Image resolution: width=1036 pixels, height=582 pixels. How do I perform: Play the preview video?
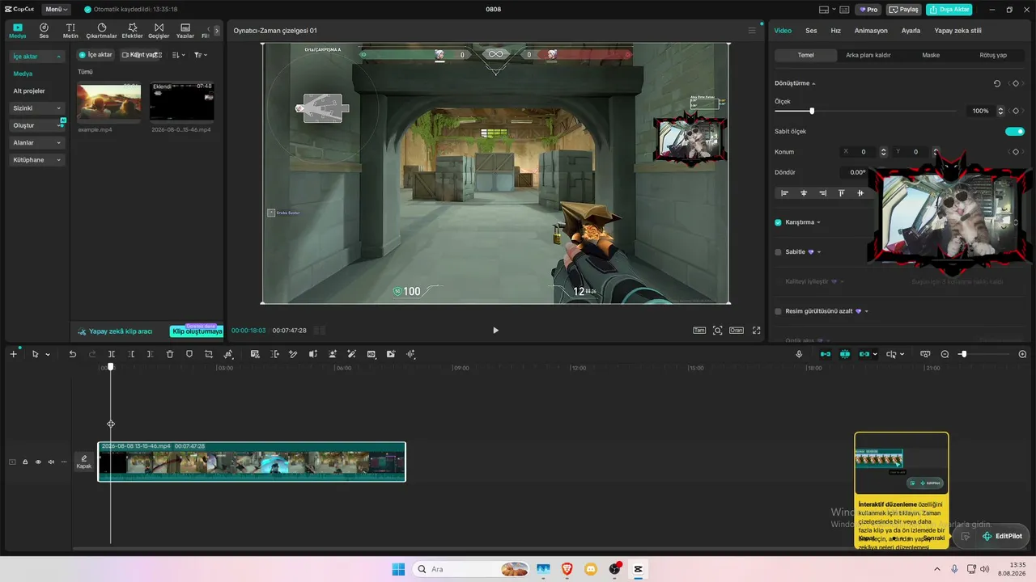coord(495,330)
